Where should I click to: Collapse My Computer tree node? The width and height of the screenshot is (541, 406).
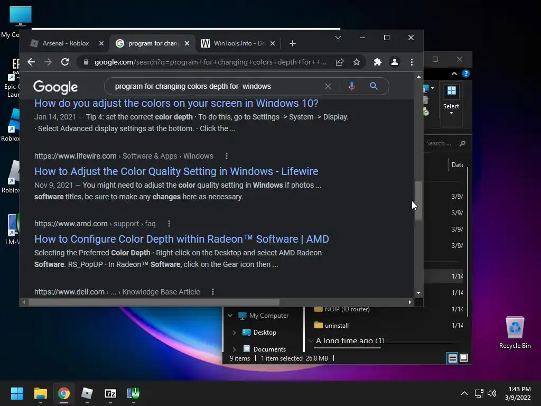click(x=230, y=316)
